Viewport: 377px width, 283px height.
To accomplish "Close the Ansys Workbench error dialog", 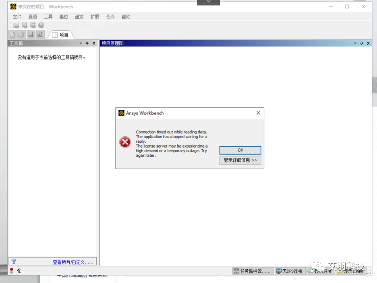I will tap(258, 113).
